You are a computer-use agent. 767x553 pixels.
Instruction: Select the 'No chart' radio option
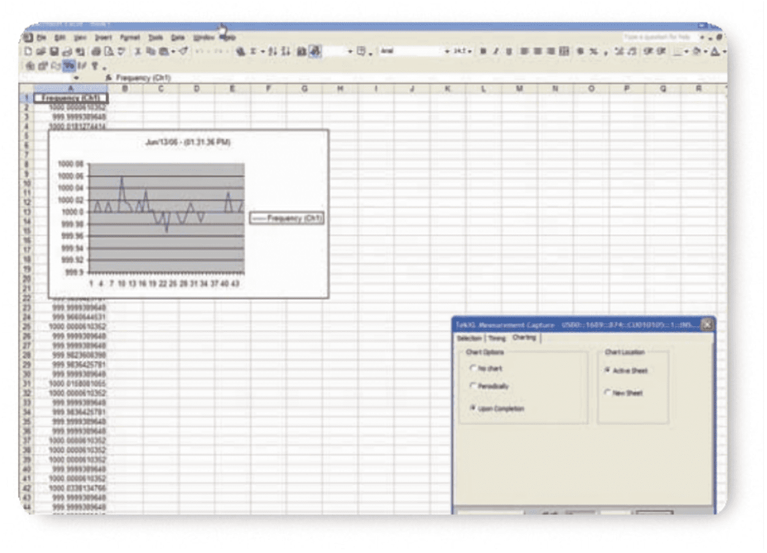[x=473, y=368]
